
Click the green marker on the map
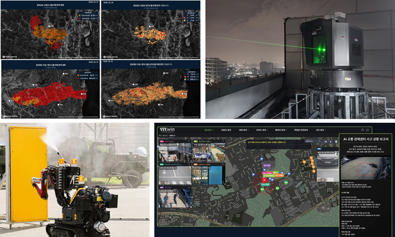click(x=287, y=183)
